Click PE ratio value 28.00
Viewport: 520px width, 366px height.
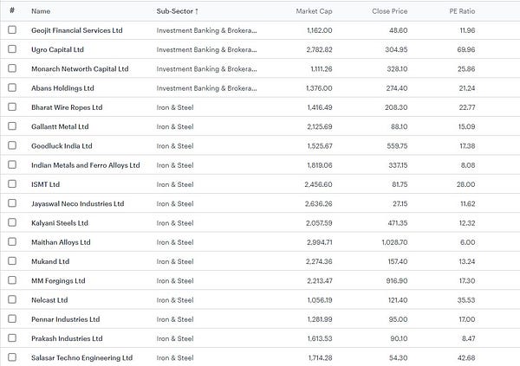click(x=465, y=184)
